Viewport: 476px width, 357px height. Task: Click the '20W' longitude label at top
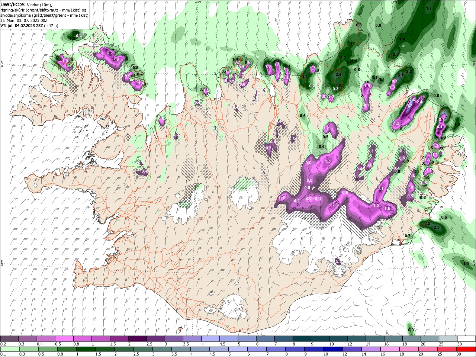point(198,2)
